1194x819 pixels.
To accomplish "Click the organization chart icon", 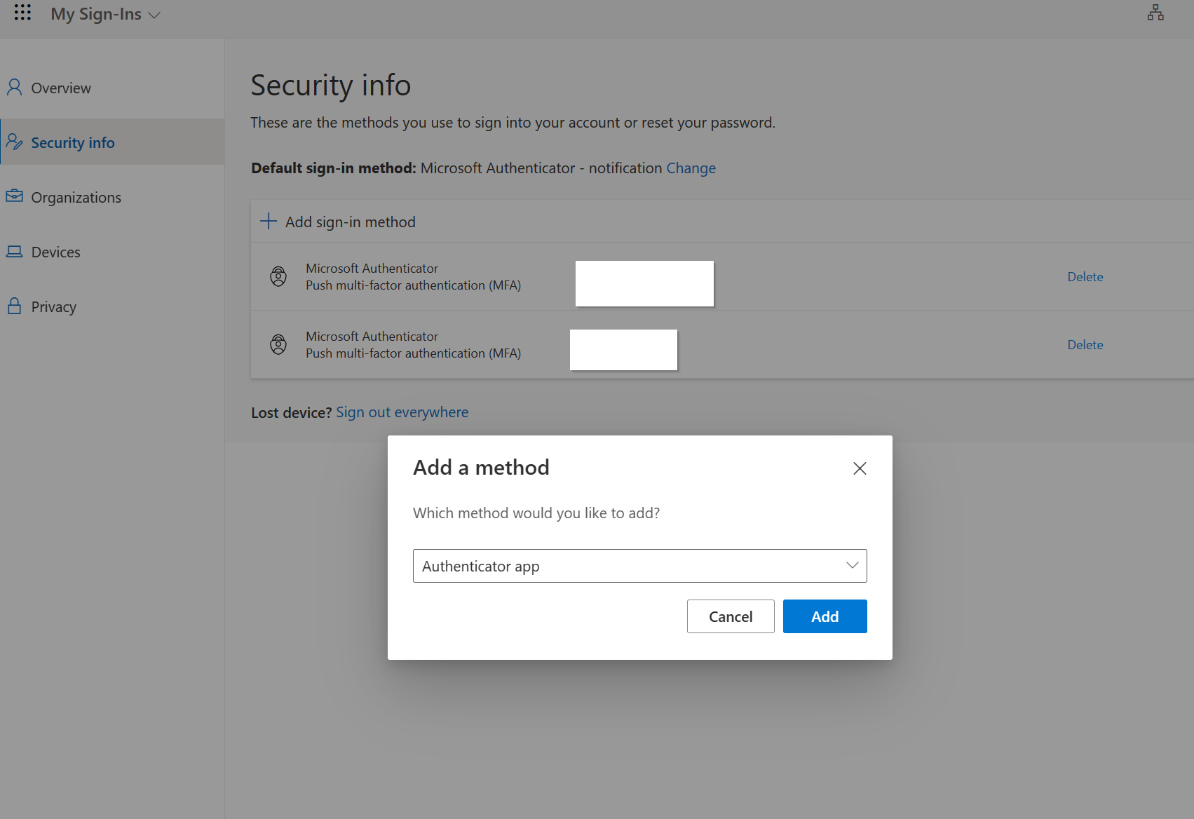I will 1155,13.
